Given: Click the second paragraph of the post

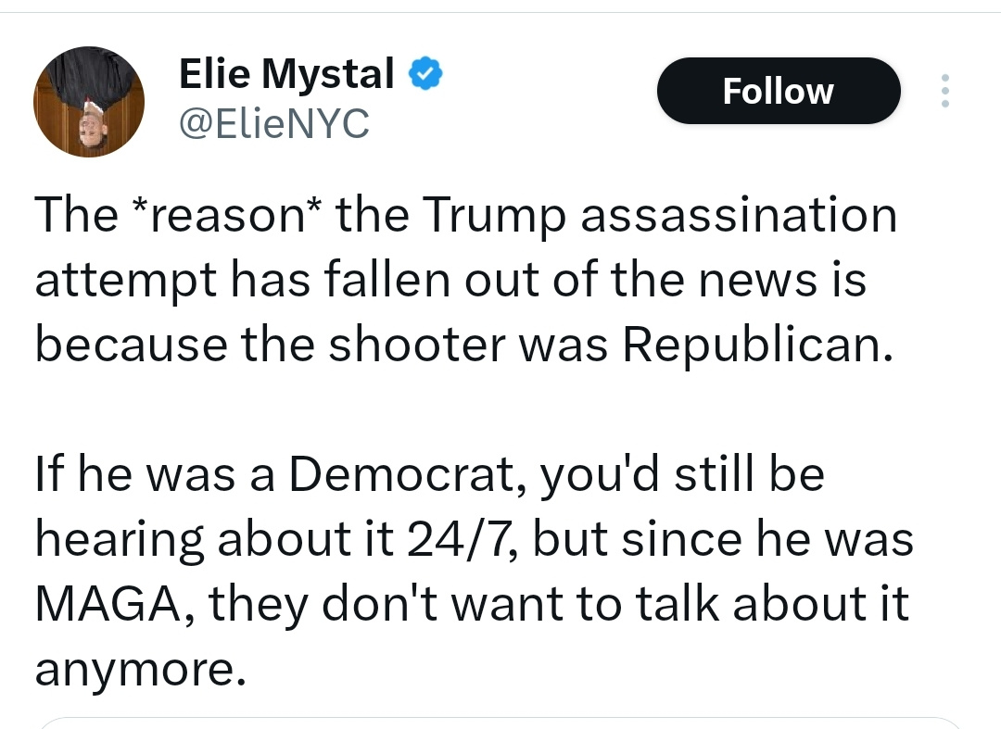Looking at the screenshot, I should 463,570.
